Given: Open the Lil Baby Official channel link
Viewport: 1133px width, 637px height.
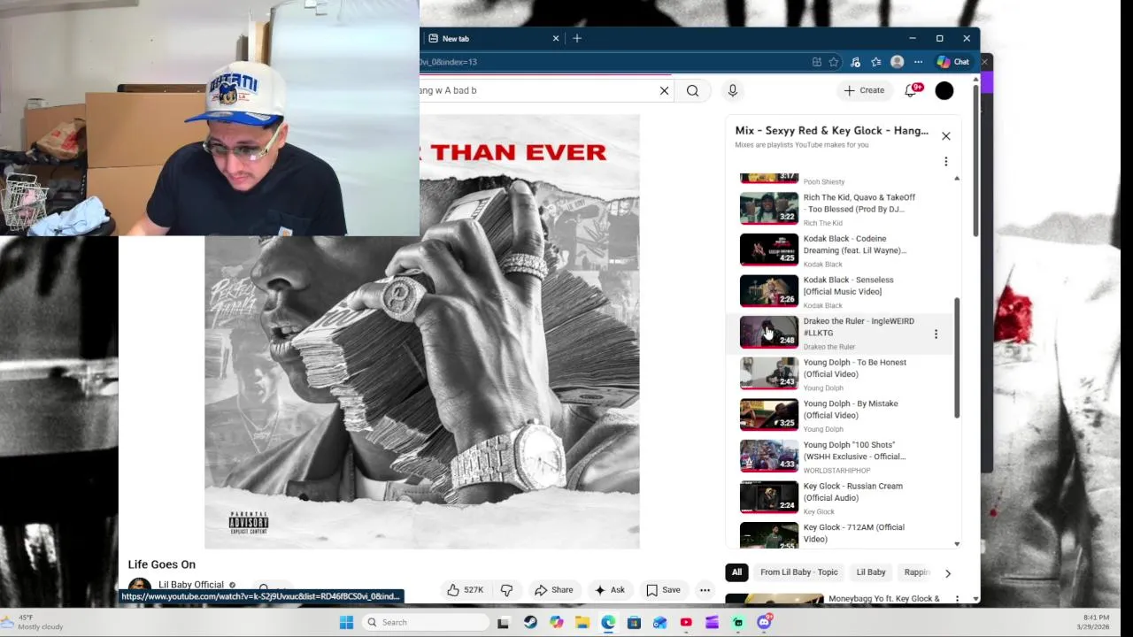Looking at the screenshot, I should click(191, 585).
